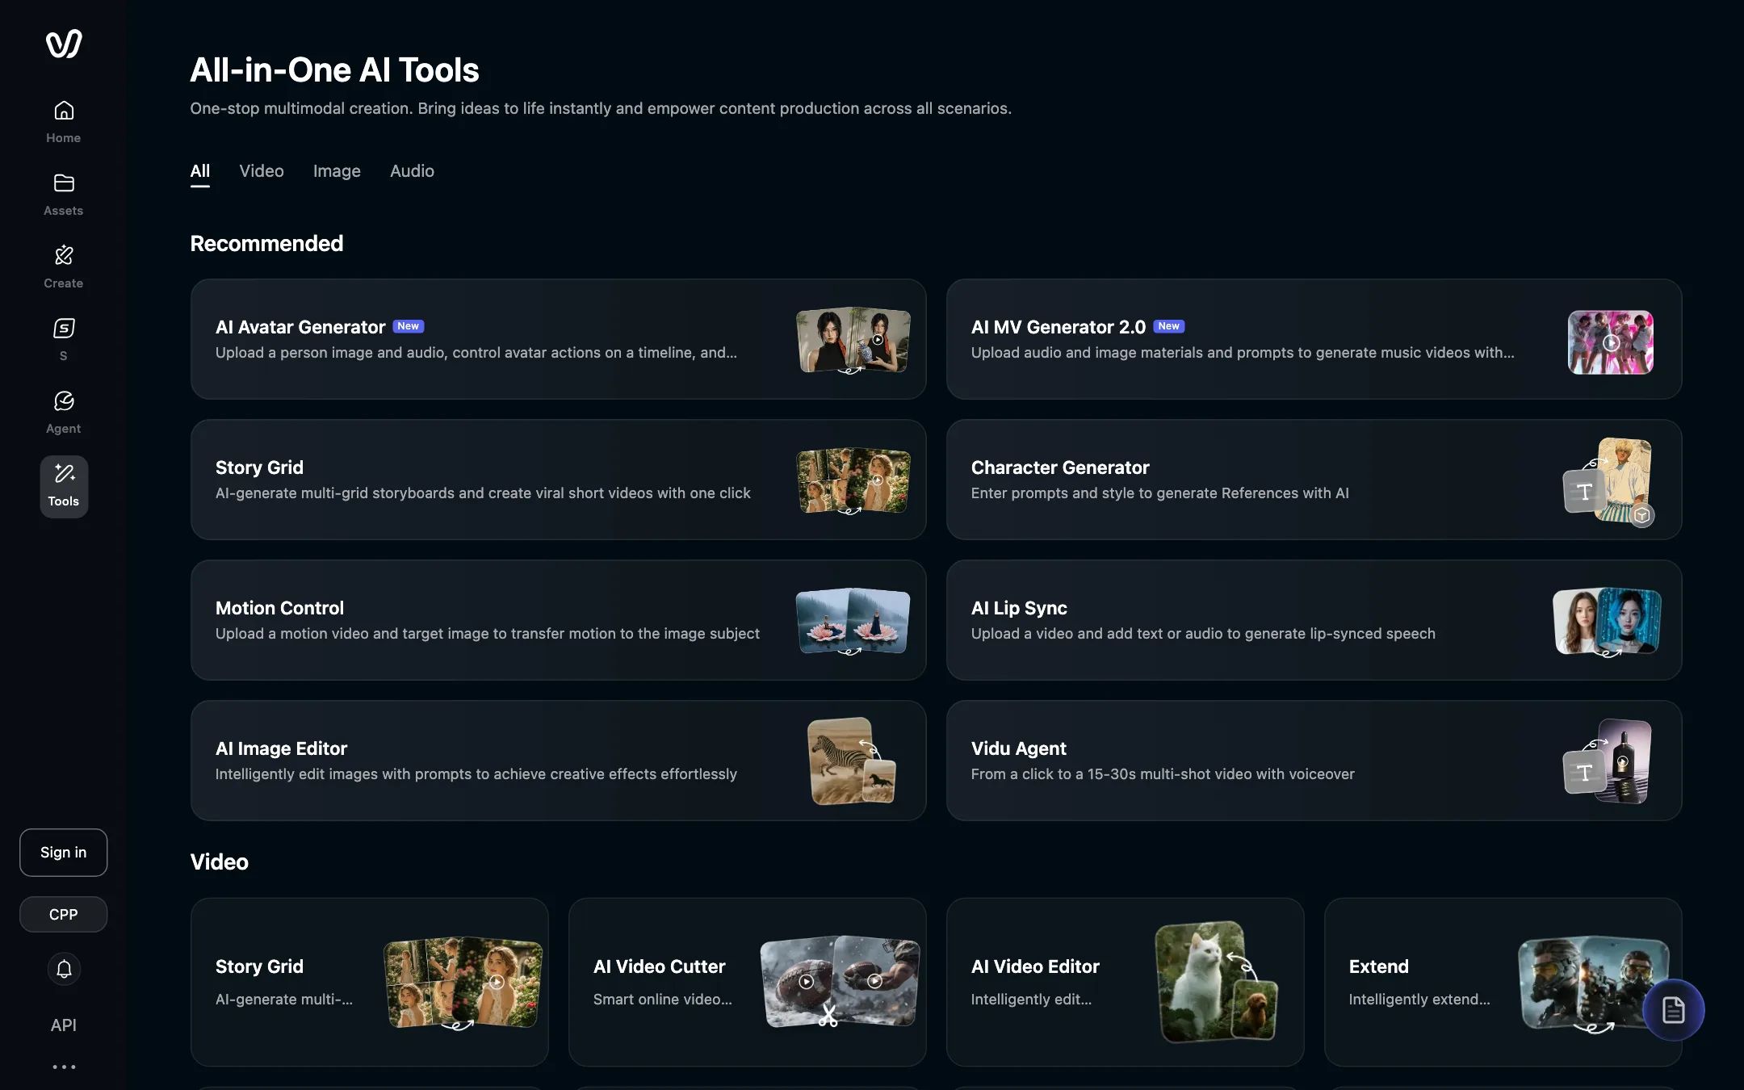Image resolution: width=1744 pixels, height=1090 pixels.
Task: Open the AI Image Editor card
Action: 558,761
